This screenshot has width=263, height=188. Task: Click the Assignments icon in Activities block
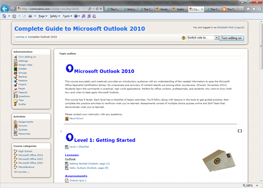tap(16, 122)
